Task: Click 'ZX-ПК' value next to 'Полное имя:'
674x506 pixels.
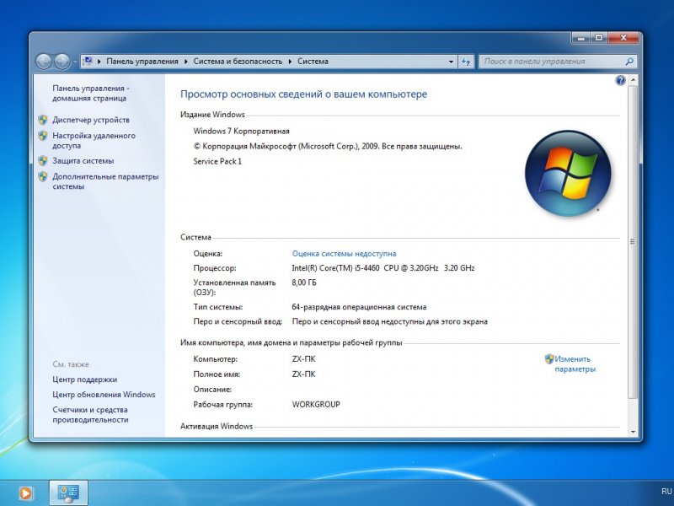Action: [303, 374]
